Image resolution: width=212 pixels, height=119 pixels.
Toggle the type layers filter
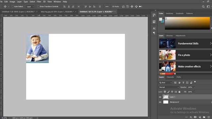[183, 83]
